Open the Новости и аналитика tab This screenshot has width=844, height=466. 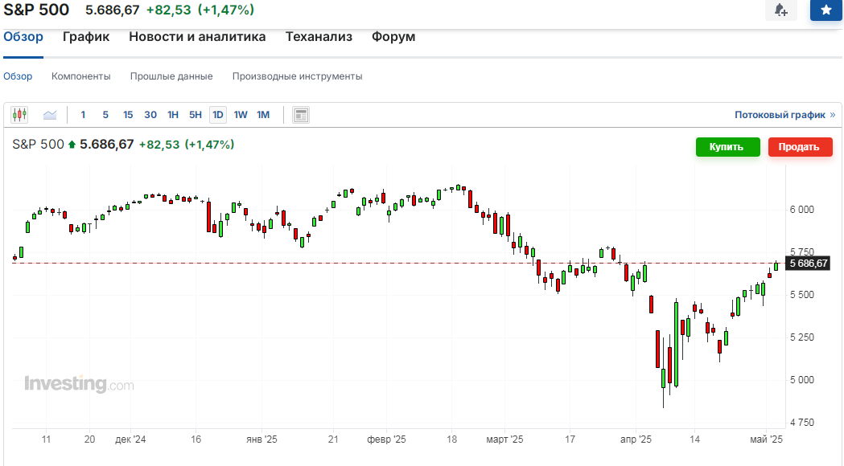[197, 36]
